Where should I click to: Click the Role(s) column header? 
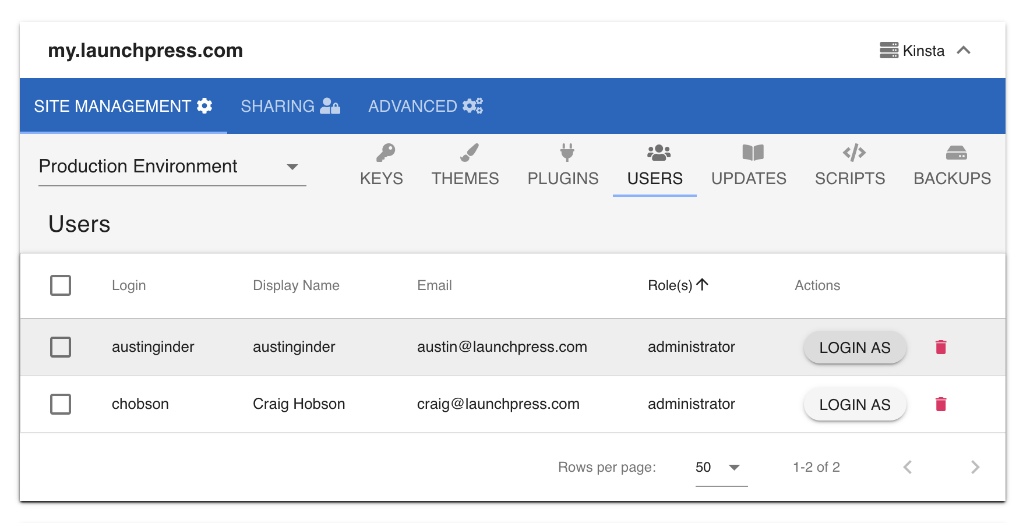pyautogui.click(x=678, y=285)
